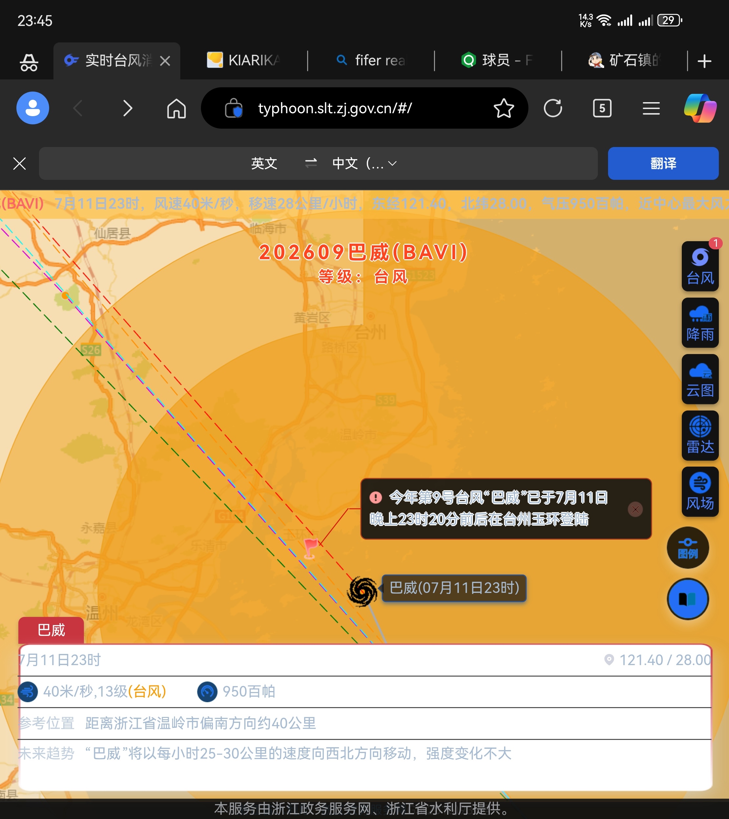
Task: Click the wind speed icon in panel
Action: pyautogui.click(x=28, y=691)
